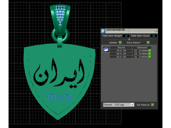Image resolution: width=171 pixels, height=128 pixels.
Task: Click the gem count 21 cell
Action: pos(136,51)
